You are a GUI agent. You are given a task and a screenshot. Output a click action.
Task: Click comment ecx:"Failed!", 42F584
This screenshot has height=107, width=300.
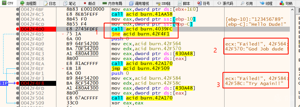click(257, 78)
